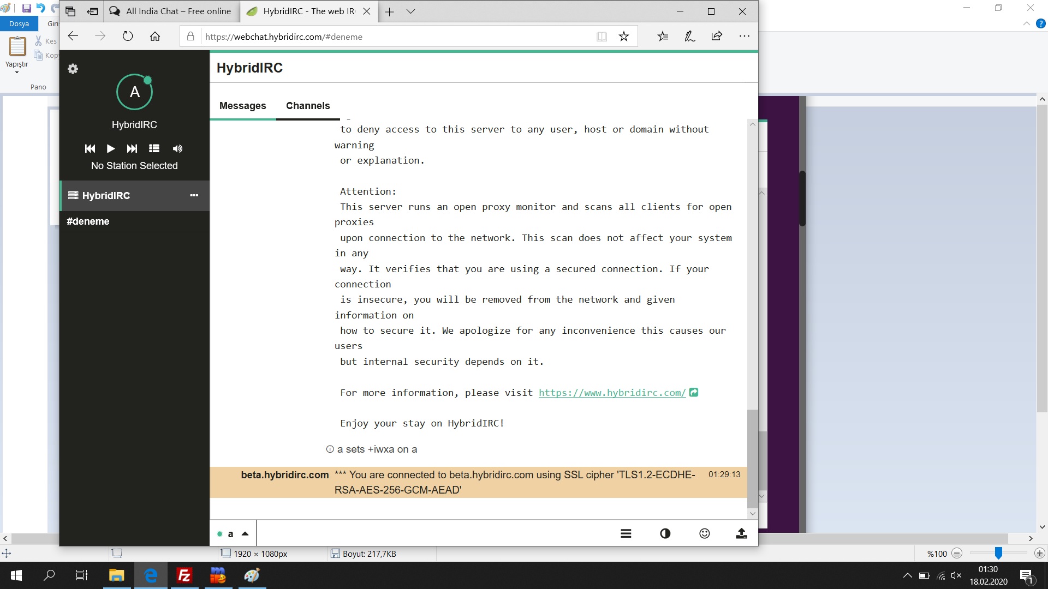Open HybridIRC network options ellipsis
1048x589 pixels.
(x=194, y=195)
